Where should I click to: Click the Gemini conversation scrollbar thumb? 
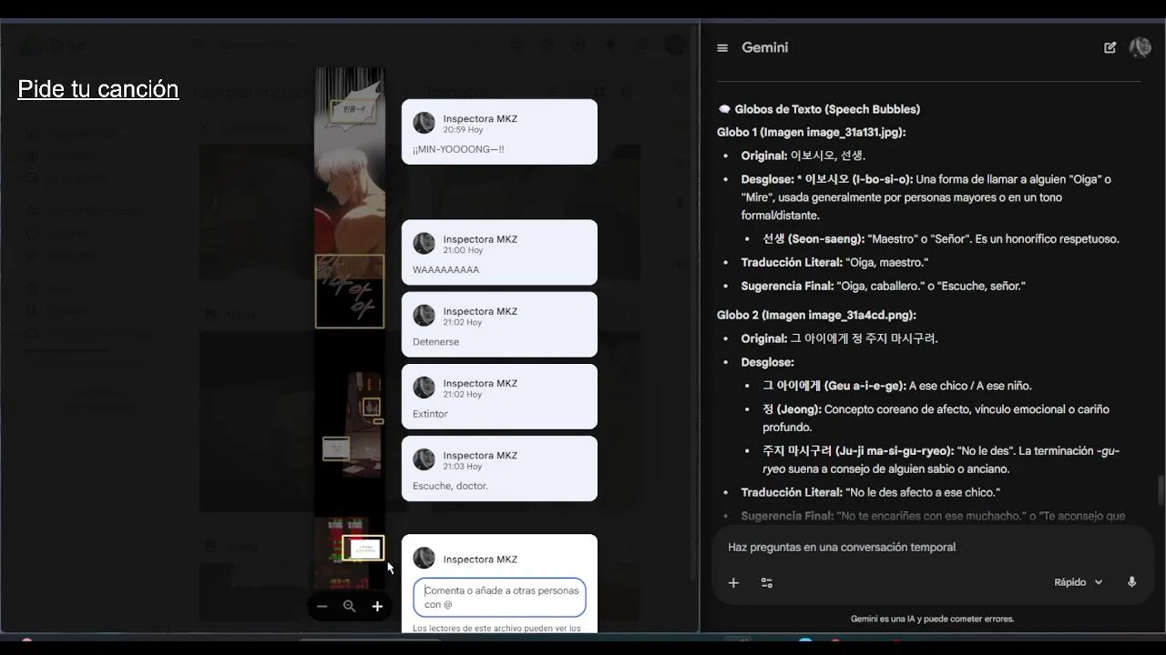pos(1161,490)
